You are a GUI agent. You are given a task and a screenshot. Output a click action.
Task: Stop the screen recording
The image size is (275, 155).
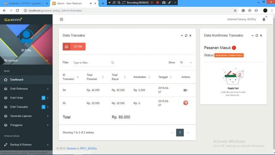click(x=158, y=3)
